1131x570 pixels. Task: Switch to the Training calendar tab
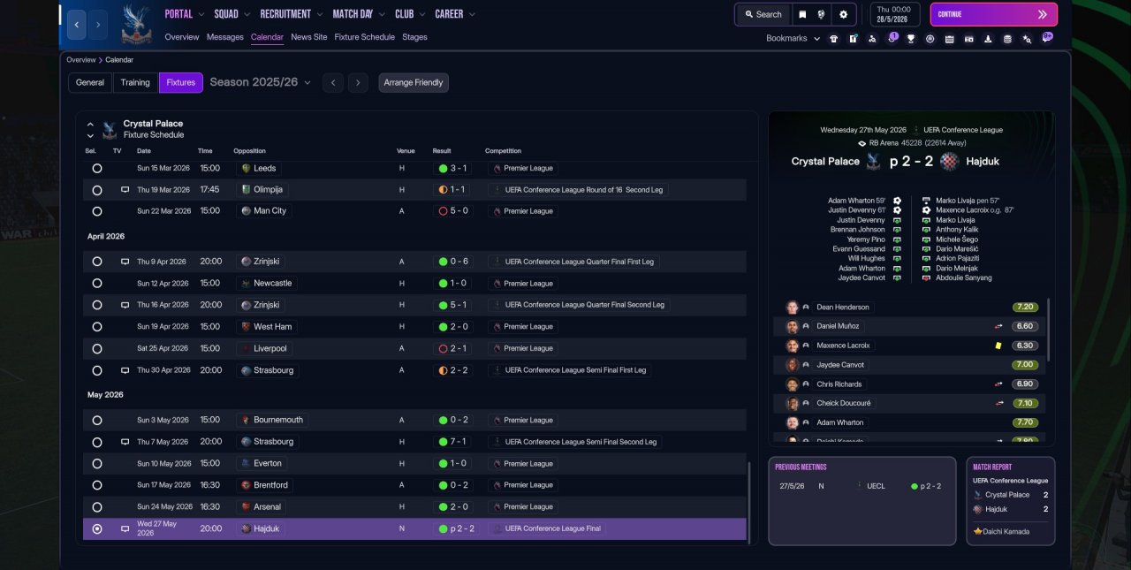click(135, 82)
